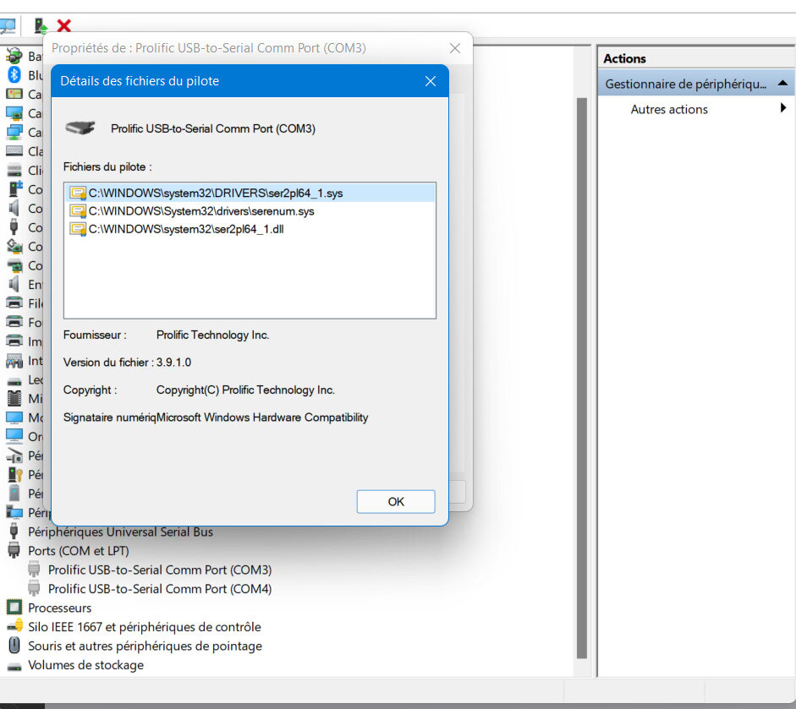Click the red X uninstall device icon
The image size is (796, 709).
coord(64,25)
